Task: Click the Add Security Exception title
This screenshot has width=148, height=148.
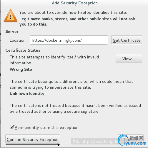Action: pyautogui.click(x=75, y=3)
